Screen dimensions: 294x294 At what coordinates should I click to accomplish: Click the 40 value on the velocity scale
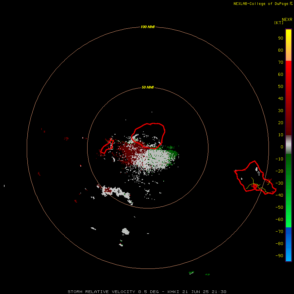281,98
